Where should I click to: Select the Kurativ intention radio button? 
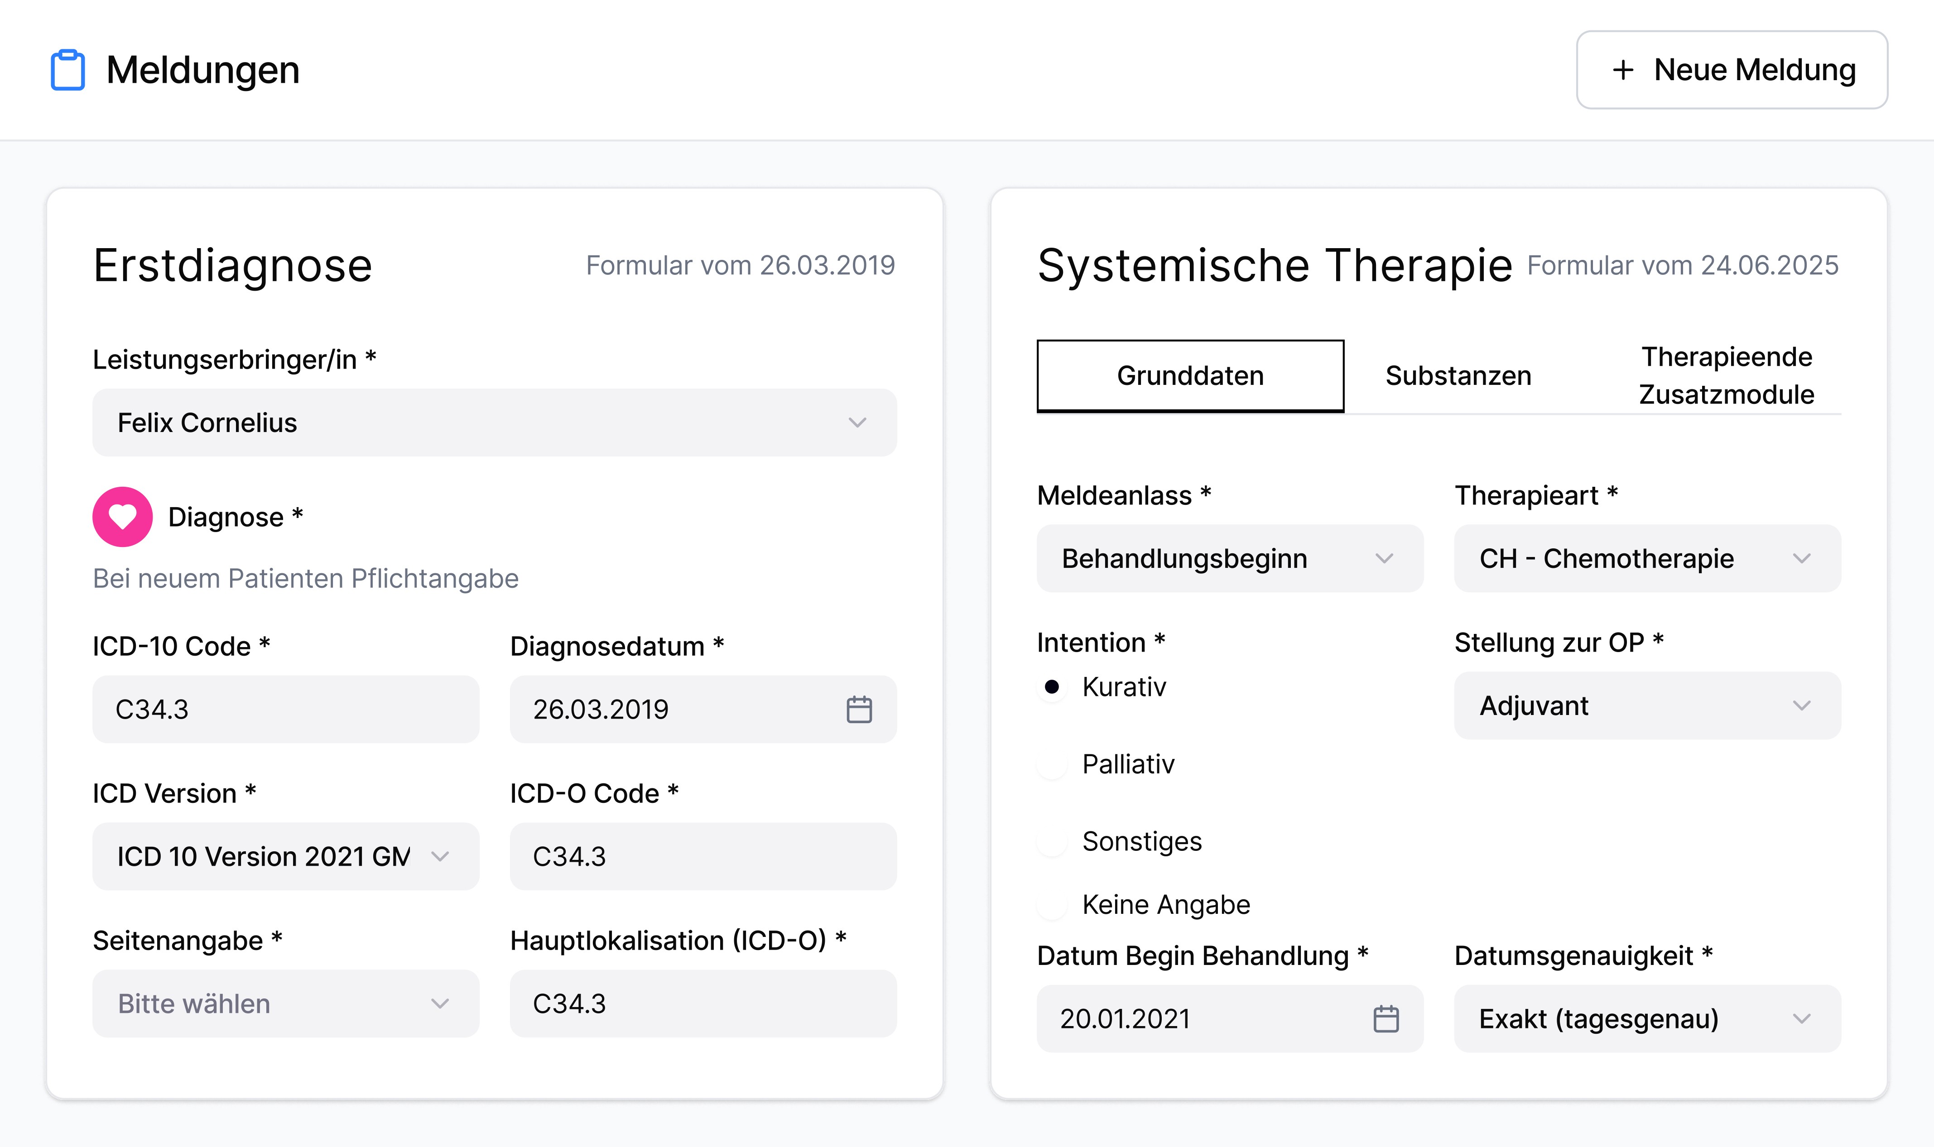click(x=1052, y=686)
